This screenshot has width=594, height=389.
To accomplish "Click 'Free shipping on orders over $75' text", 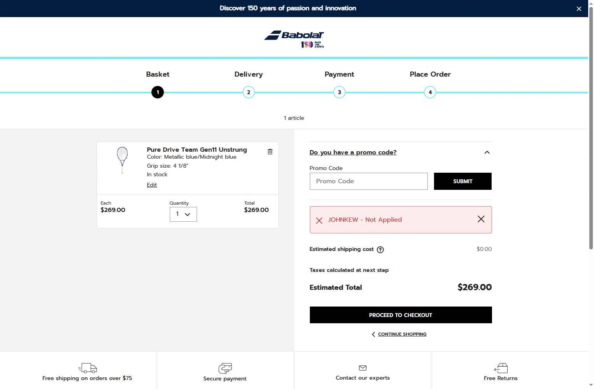I will [x=87, y=378].
